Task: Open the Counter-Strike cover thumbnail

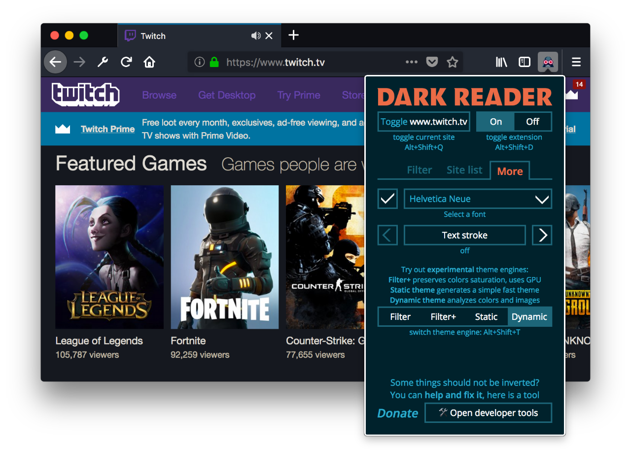Action: point(325,257)
